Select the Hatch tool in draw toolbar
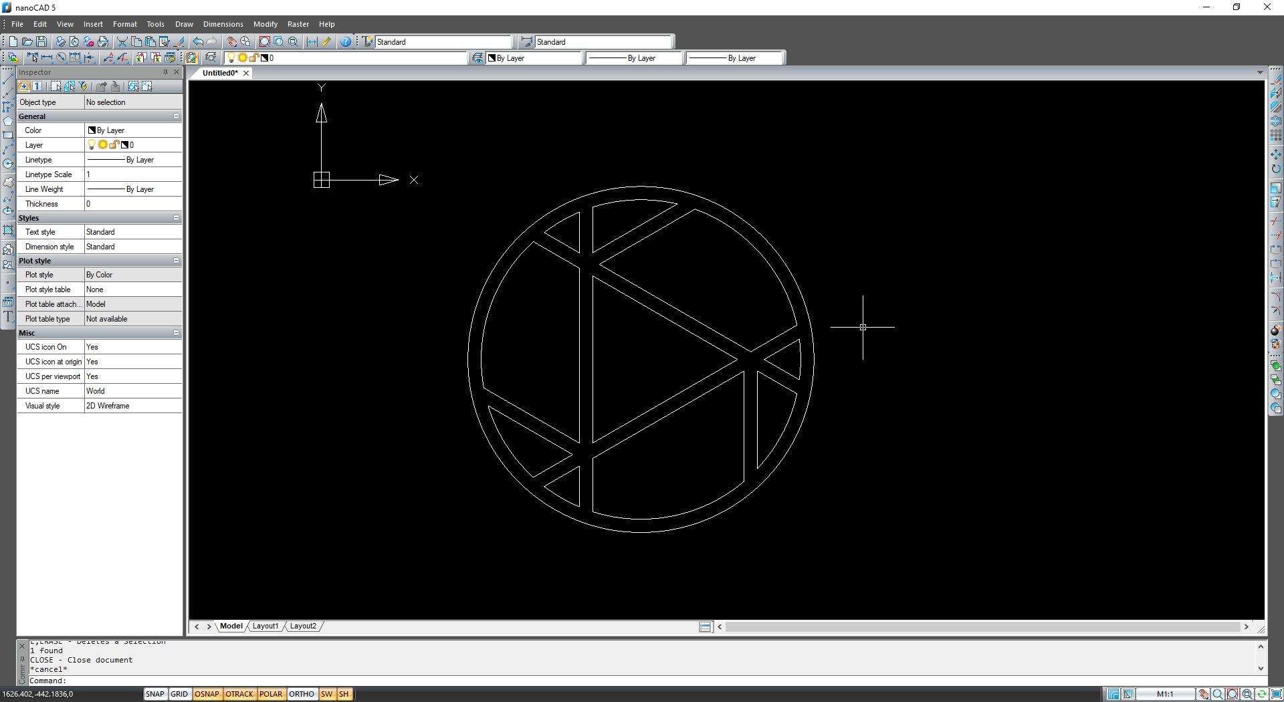Viewport: 1284px width, 702px height. (8, 231)
